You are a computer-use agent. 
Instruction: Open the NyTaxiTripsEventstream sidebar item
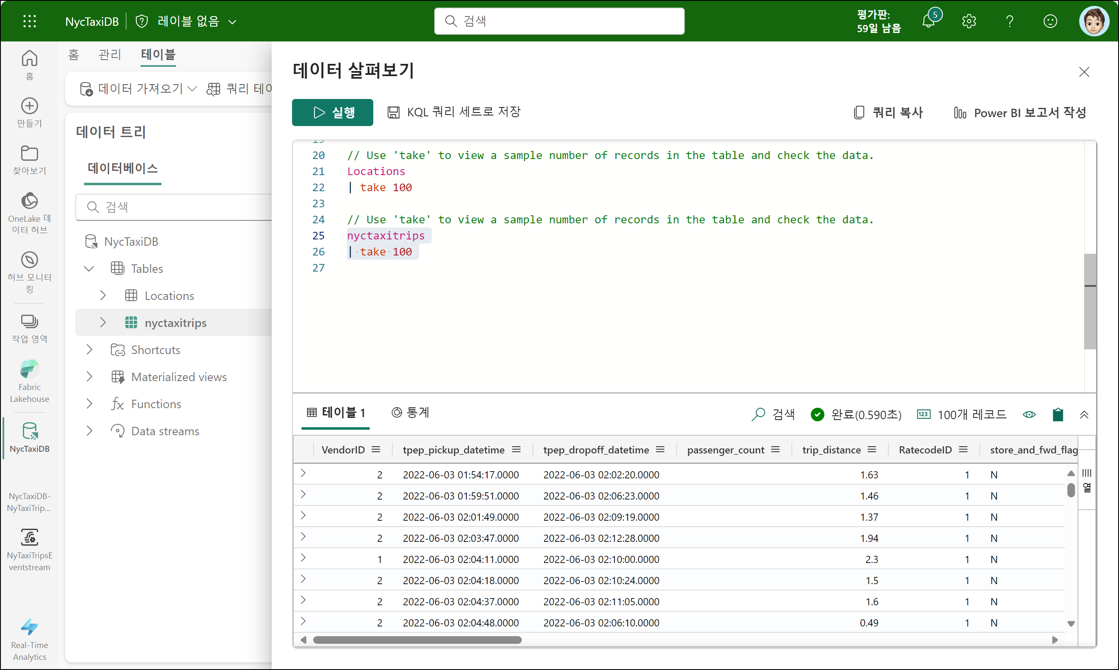[x=29, y=538]
